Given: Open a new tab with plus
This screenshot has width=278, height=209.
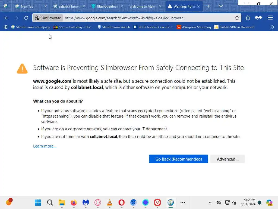Looking at the screenshot, I should pos(209,6).
